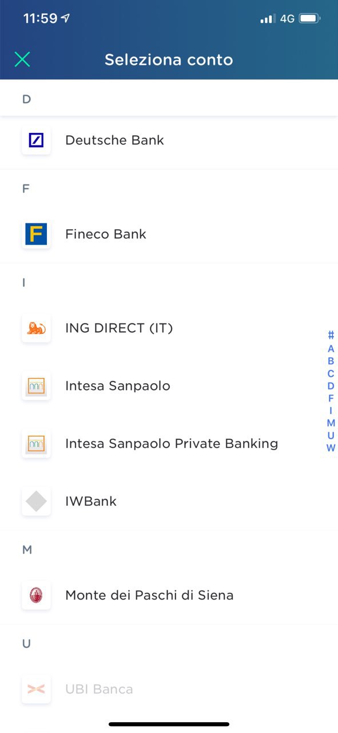Select Deutsche Bank from the list
Viewport: 338px width, 733px height.
(x=169, y=140)
